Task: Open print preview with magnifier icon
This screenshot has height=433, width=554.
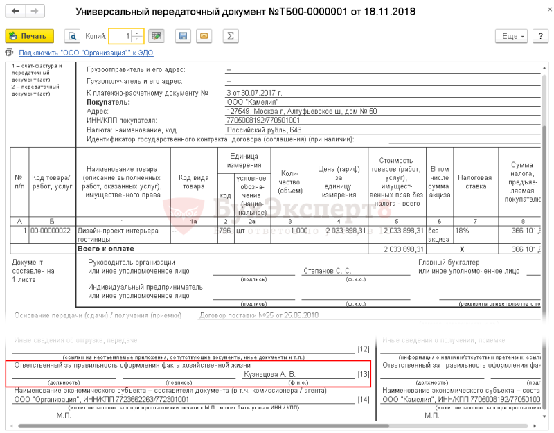Action: point(72,36)
